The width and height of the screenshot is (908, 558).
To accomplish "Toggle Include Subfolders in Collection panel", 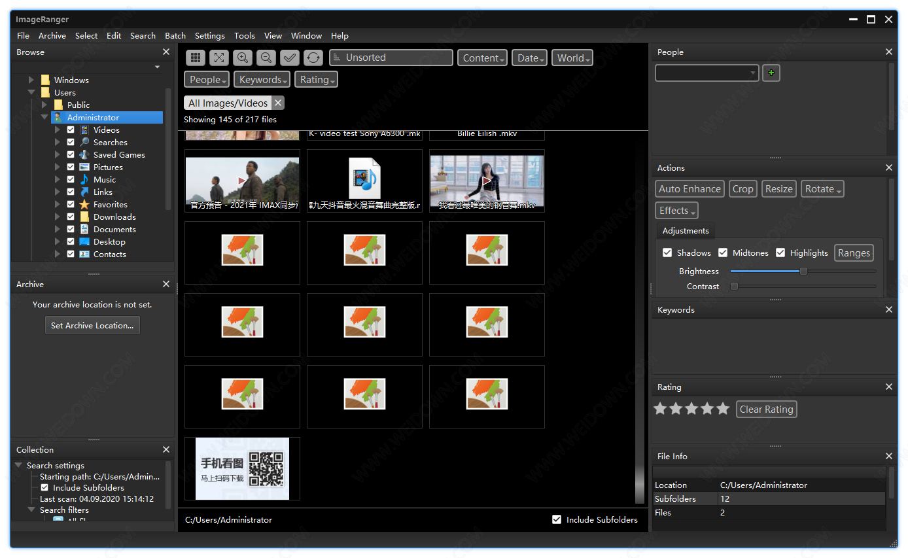I will [x=44, y=487].
